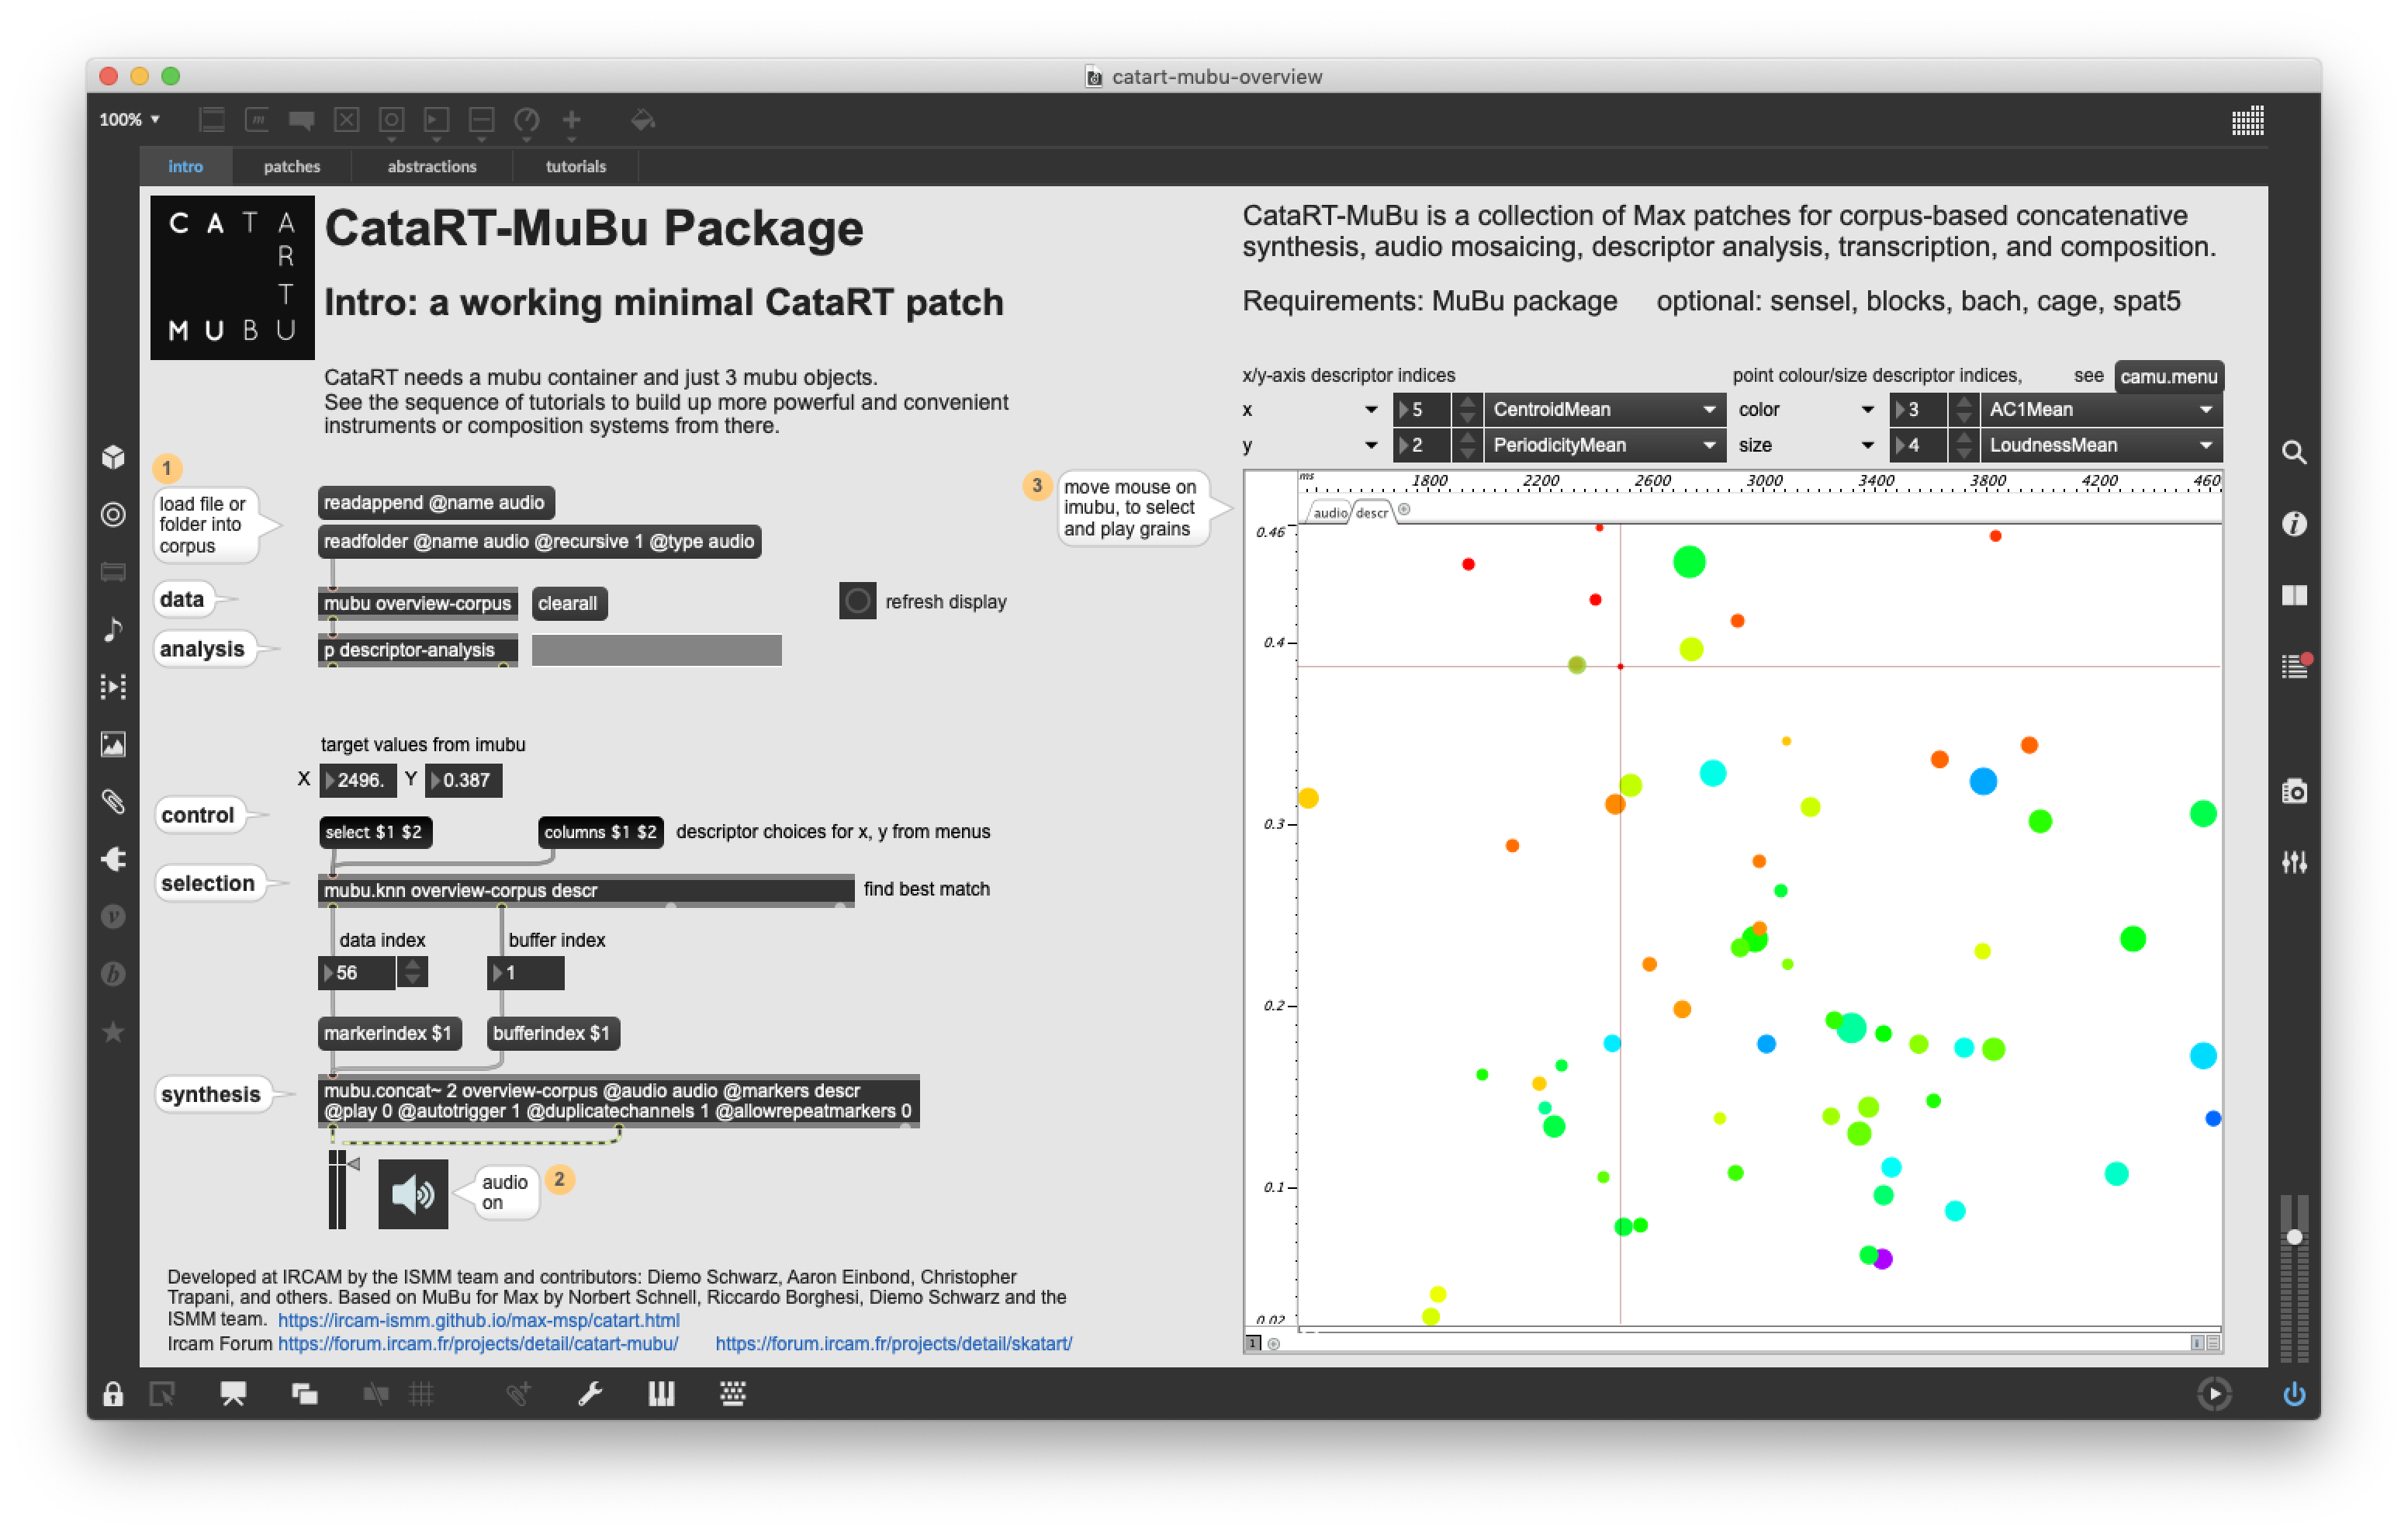This screenshot has width=2408, height=1535.
Task: Click the lock patcher icon
Action: [113, 1394]
